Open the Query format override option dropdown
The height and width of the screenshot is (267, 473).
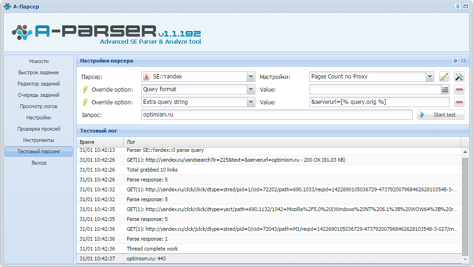point(251,89)
